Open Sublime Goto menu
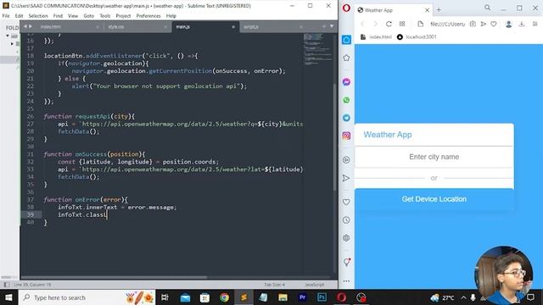Viewport: 543px width, 305px height. (x=88, y=16)
